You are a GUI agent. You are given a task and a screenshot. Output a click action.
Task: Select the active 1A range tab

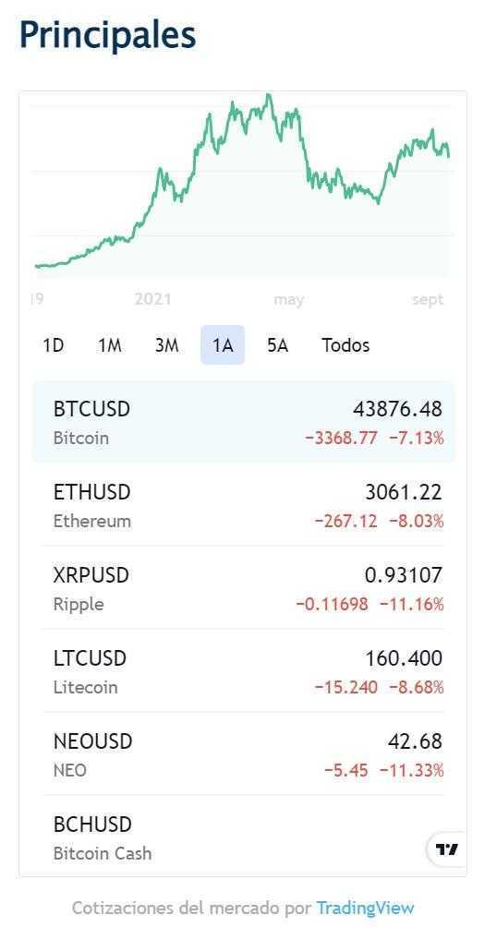(x=223, y=345)
